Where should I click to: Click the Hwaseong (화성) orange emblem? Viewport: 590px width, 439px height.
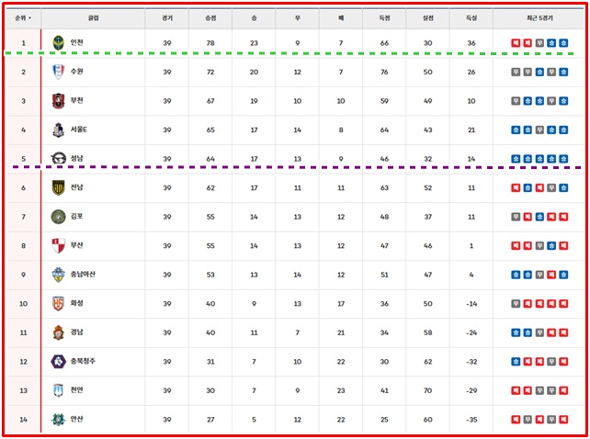[x=59, y=304]
